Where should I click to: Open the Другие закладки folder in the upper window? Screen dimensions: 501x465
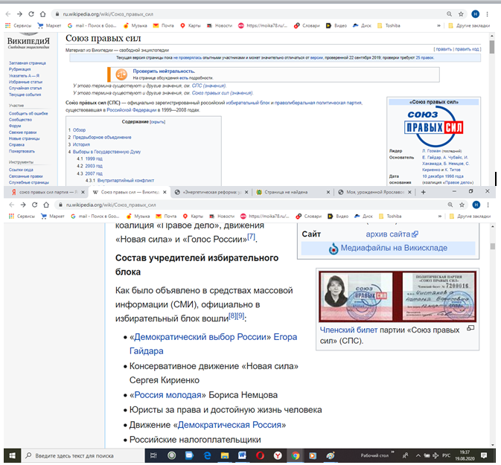tap(469, 25)
